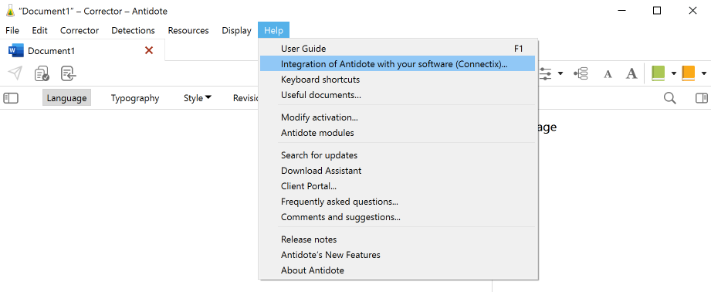The height and width of the screenshot is (292, 711).
Task: Expand the green dictionary dropdown arrow
Action: 674,73
